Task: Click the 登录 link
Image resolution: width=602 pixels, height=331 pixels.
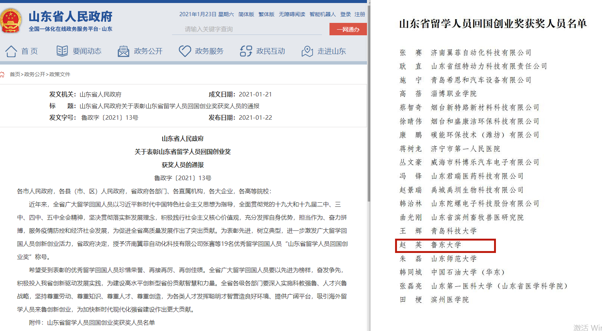Action: [346, 14]
